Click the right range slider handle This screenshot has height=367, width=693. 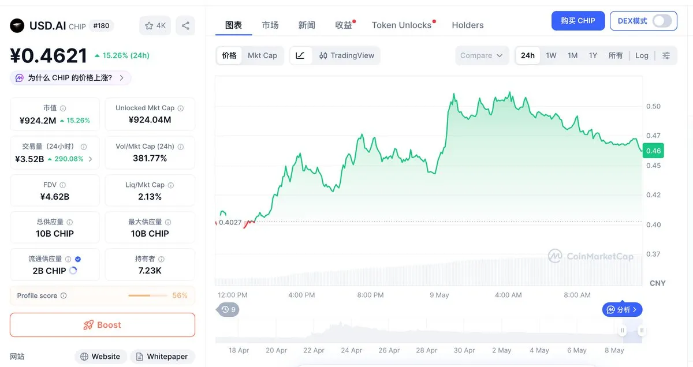coord(642,331)
